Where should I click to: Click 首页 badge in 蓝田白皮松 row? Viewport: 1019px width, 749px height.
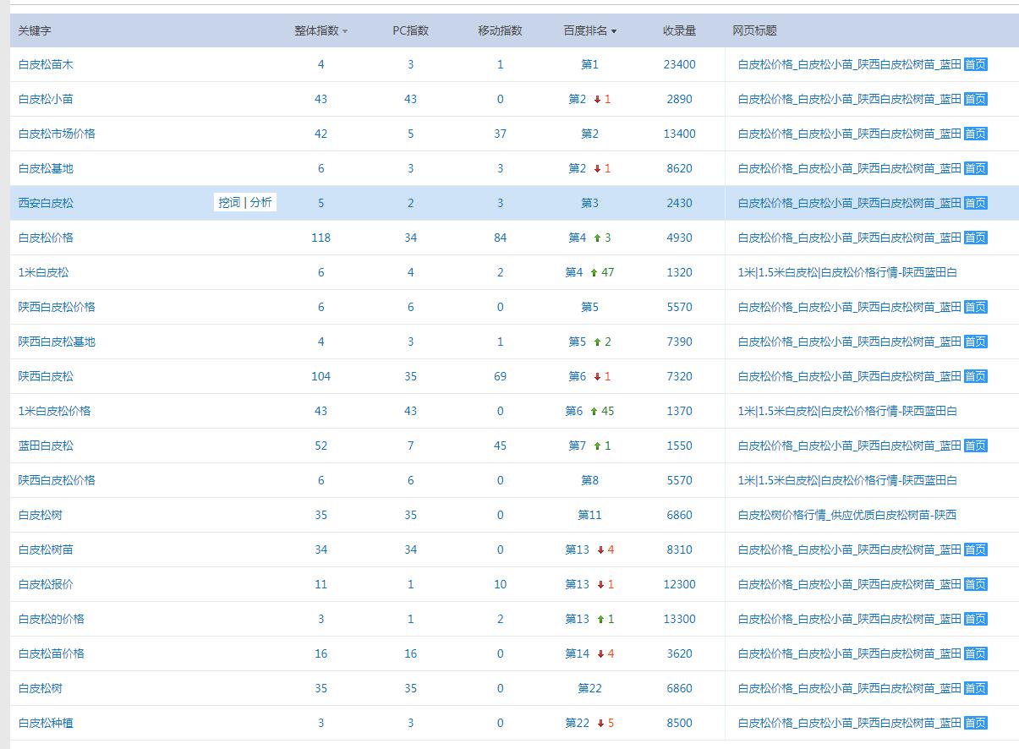[x=975, y=446]
